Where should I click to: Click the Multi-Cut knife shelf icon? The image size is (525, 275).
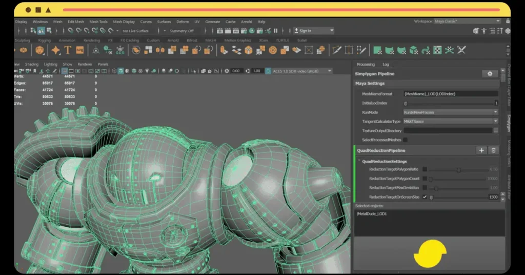click(x=337, y=50)
